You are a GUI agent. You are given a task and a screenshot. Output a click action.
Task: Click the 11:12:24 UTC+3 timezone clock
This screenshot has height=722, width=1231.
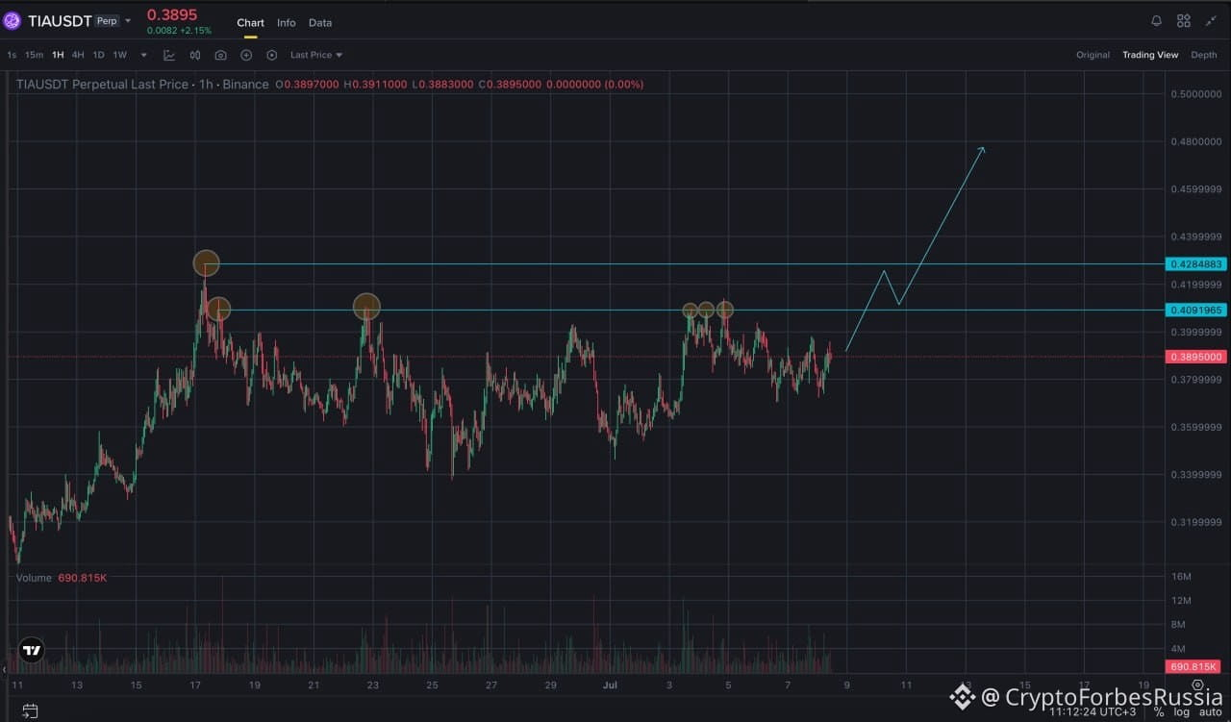(x=1094, y=711)
